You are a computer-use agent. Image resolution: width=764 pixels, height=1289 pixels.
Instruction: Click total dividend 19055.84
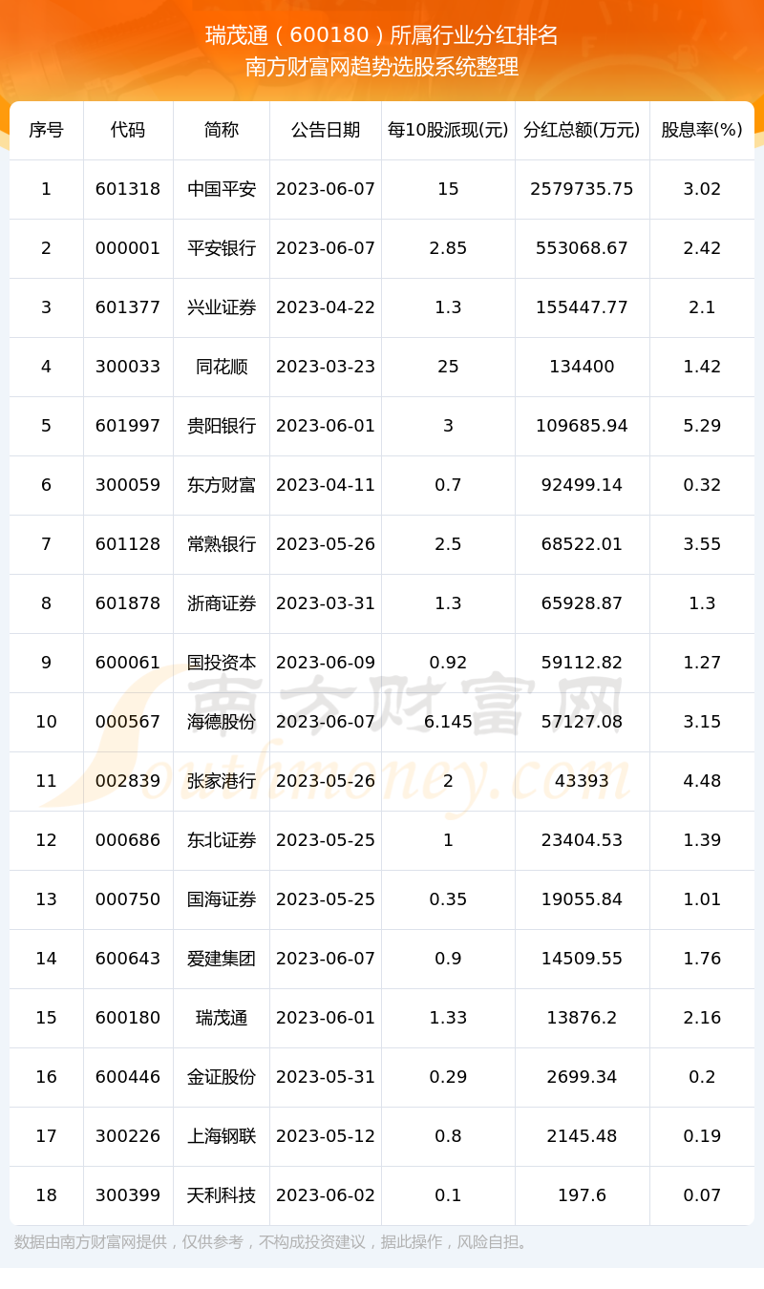tap(582, 899)
